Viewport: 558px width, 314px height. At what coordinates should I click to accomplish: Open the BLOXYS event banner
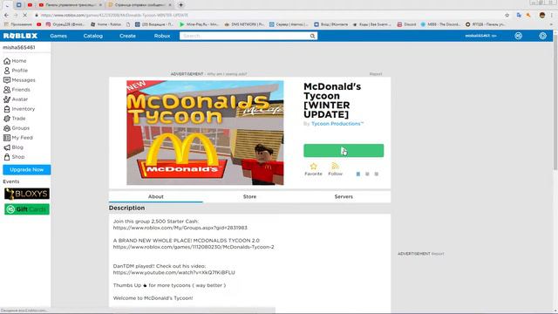27,194
